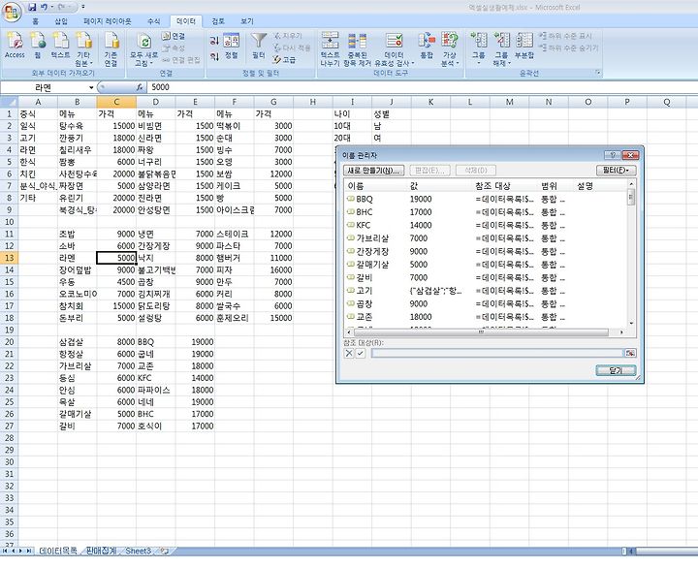Open the Formulas ribbon tab
The height and width of the screenshot is (568, 698).
[x=153, y=21]
